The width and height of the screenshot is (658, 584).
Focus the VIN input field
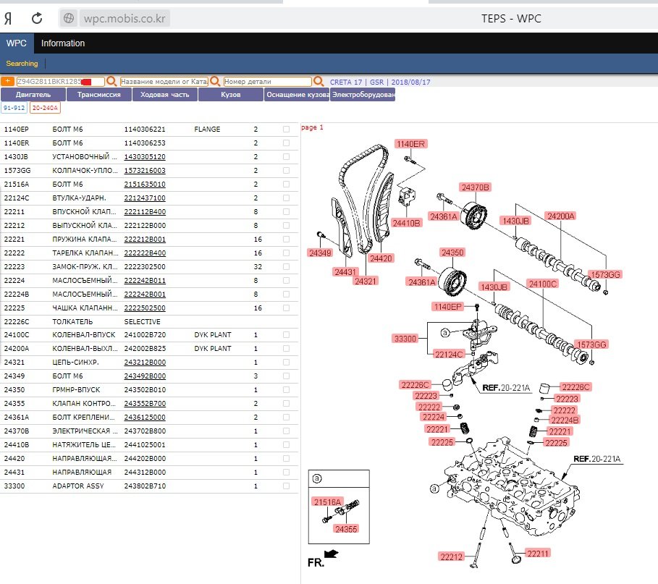(x=60, y=81)
